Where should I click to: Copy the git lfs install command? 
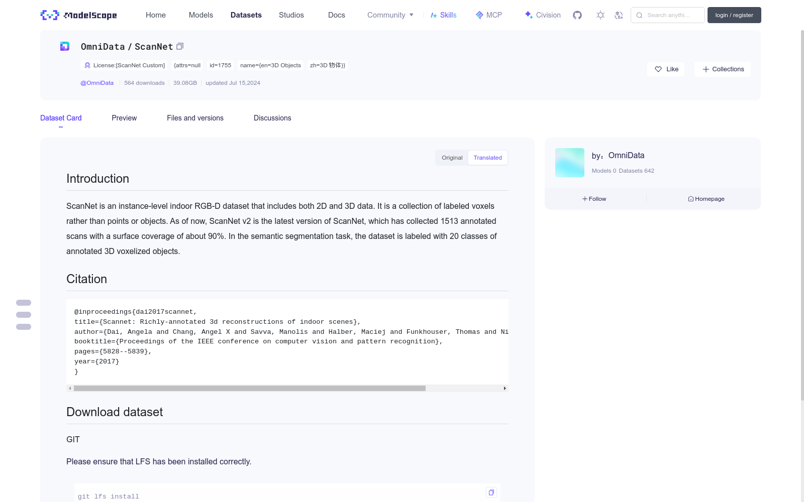tap(491, 492)
